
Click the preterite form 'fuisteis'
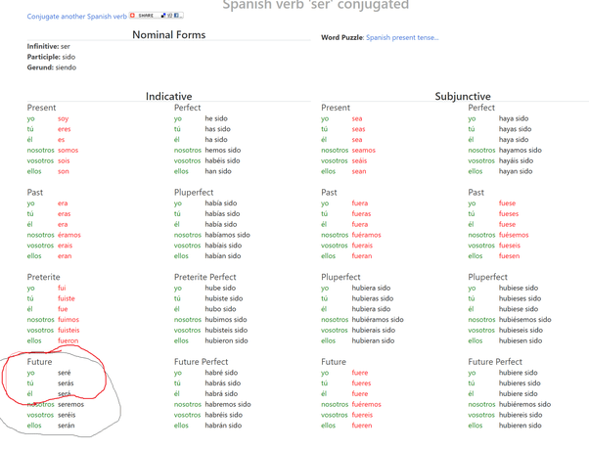[x=68, y=330]
